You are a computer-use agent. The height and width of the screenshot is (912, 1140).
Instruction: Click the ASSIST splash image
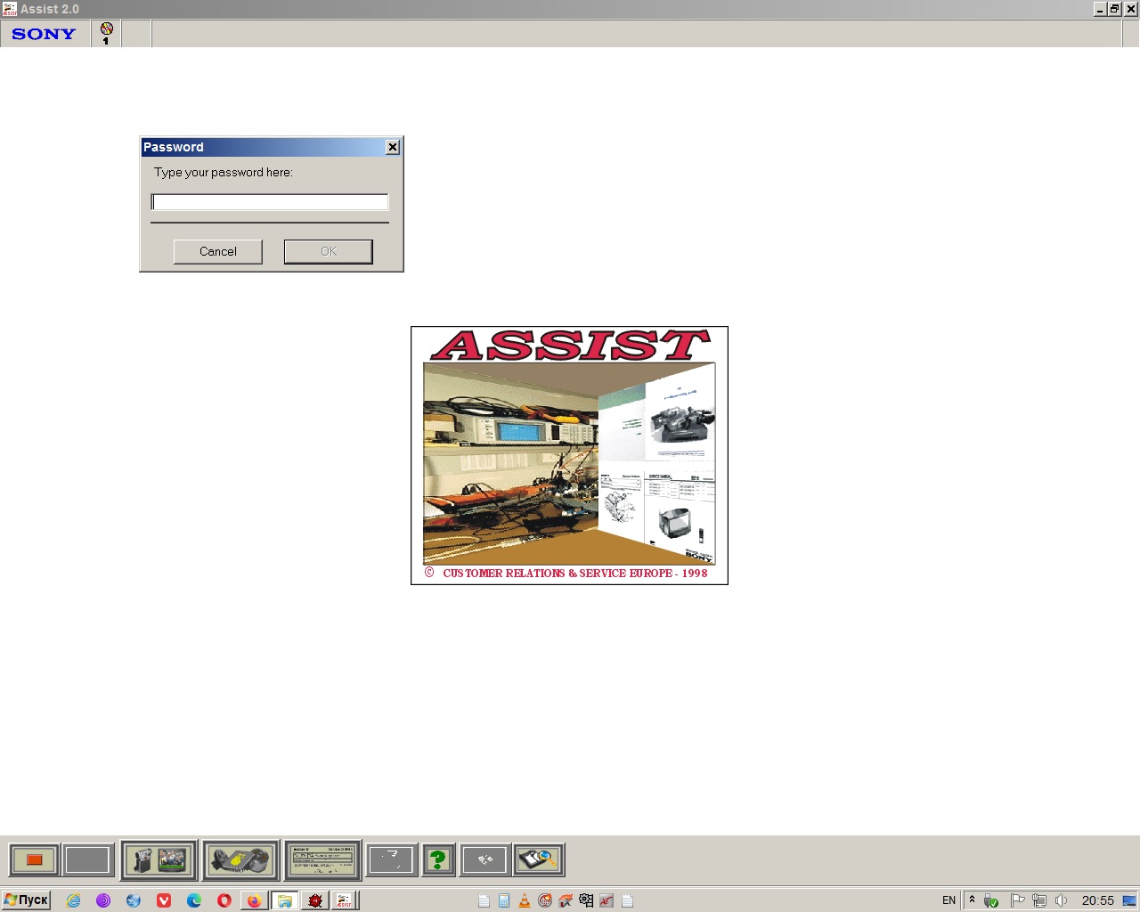tap(569, 455)
